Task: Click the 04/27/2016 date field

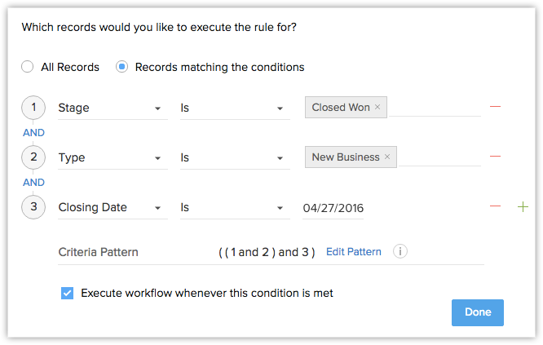Action: point(333,208)
